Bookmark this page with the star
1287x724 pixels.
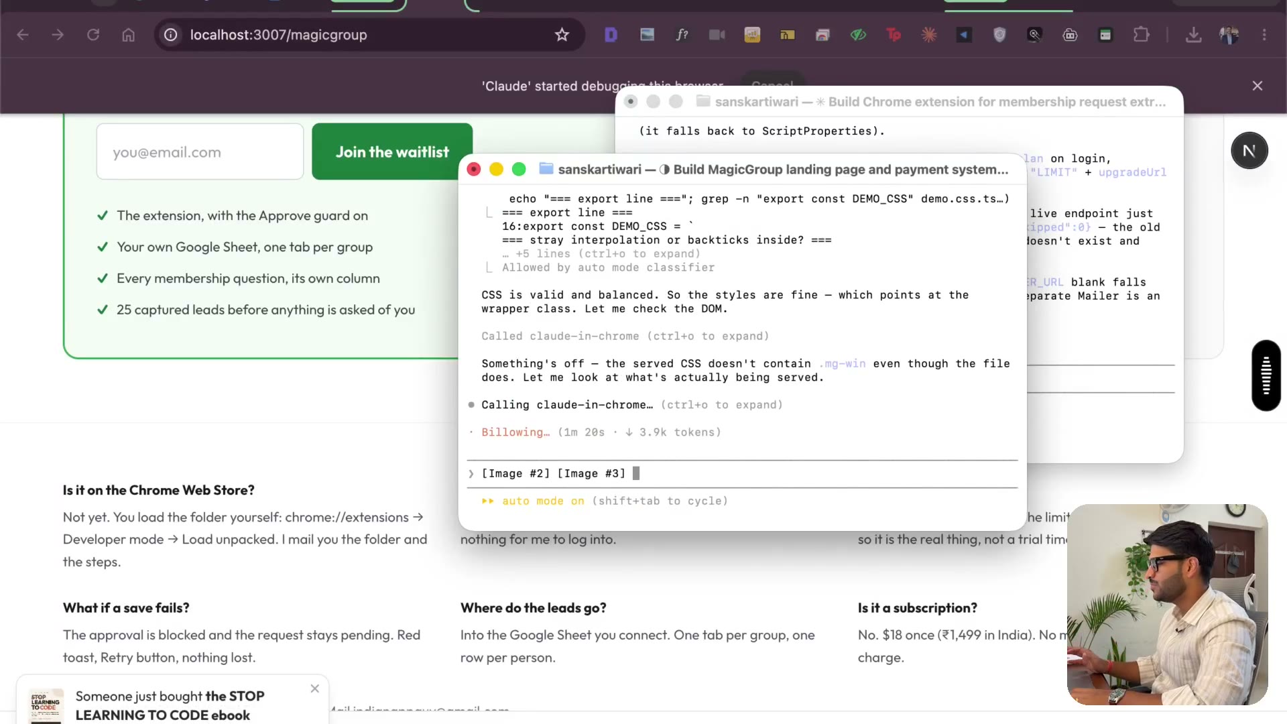[x=562, y=35]
